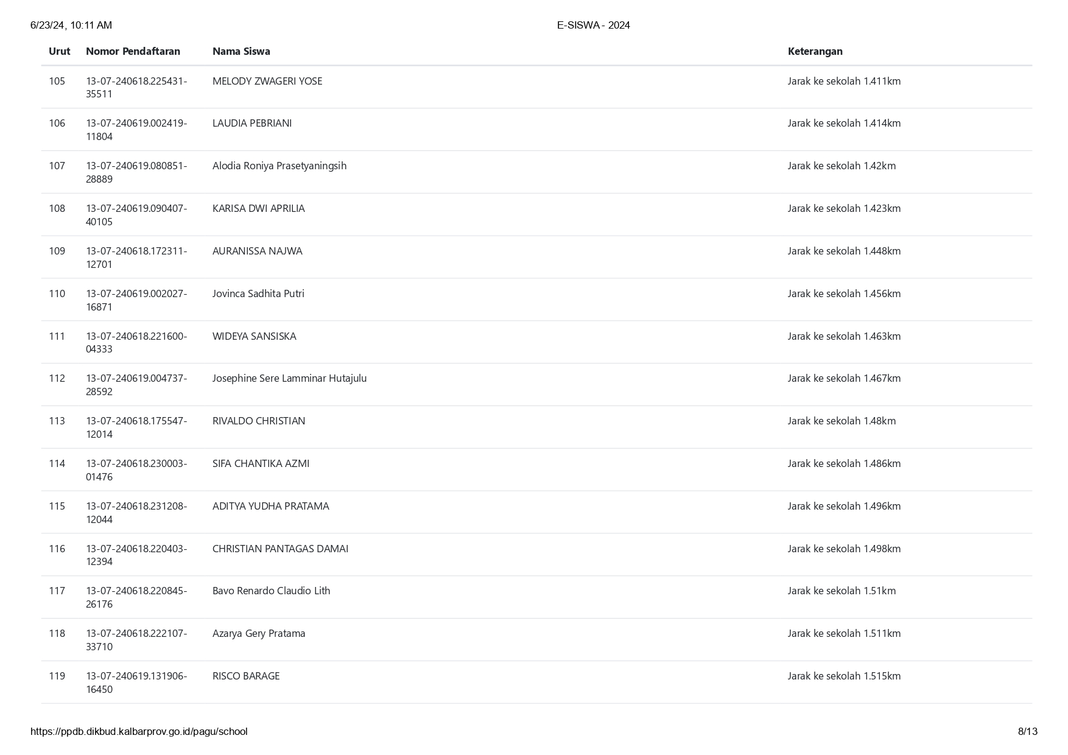This screenshot has height=755, width=1068.
Task: Select the name Azarya Gery Pratama
Action: (x=259, y=633)
